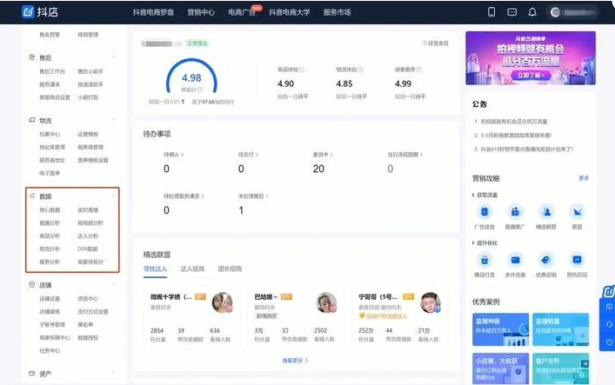615x385 pixels.
Task: Open 电子面单 under 物流
Action: (50, 173)
